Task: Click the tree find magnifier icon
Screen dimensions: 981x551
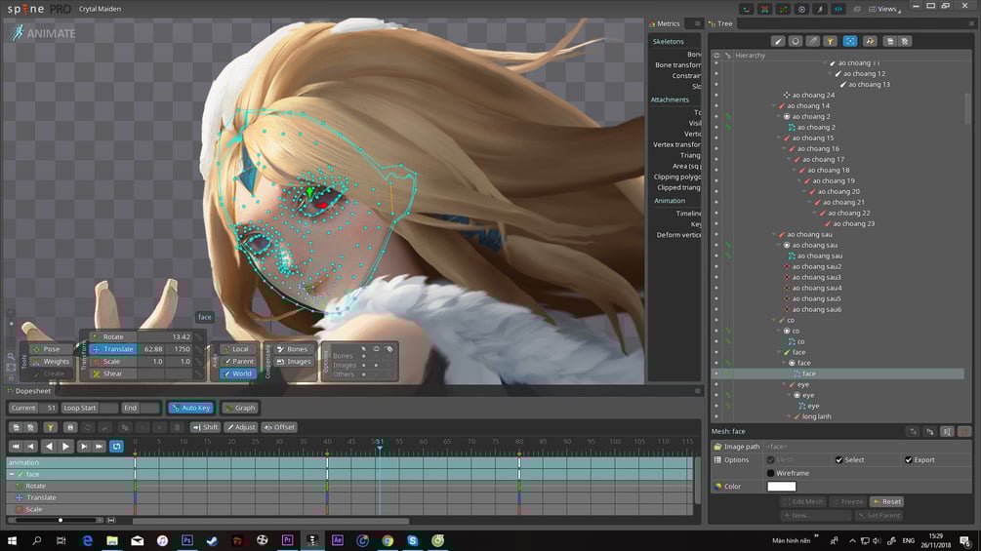Action: pyautogui.click(x=870, y=41)
